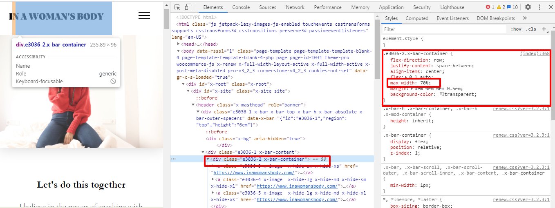Screen dimensions: 555x208
Task: Expand the e3036-5 x-image anchor node
Action: coord(213,193)
